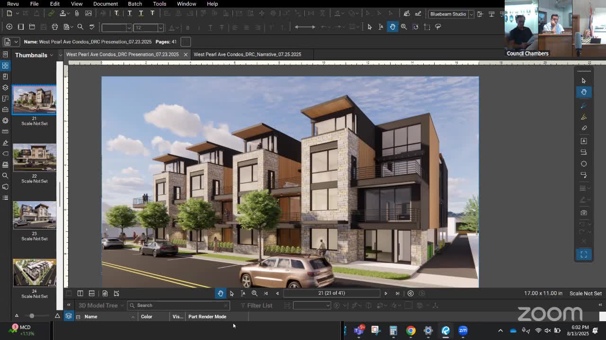
Task: Select page 21 thumbnail
Action: [x=34, y=100]
